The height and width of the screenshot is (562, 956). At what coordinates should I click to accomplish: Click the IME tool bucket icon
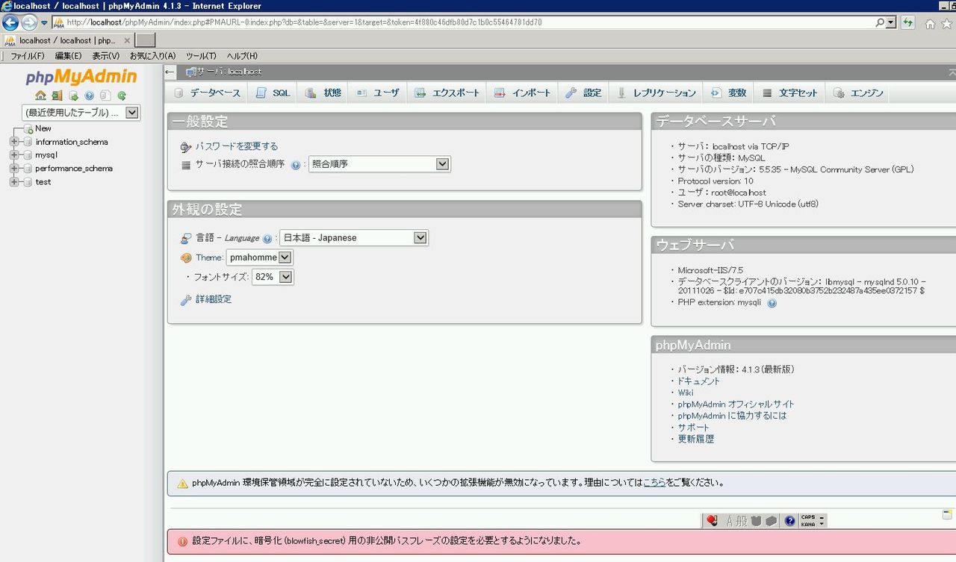tap(756, 521)
